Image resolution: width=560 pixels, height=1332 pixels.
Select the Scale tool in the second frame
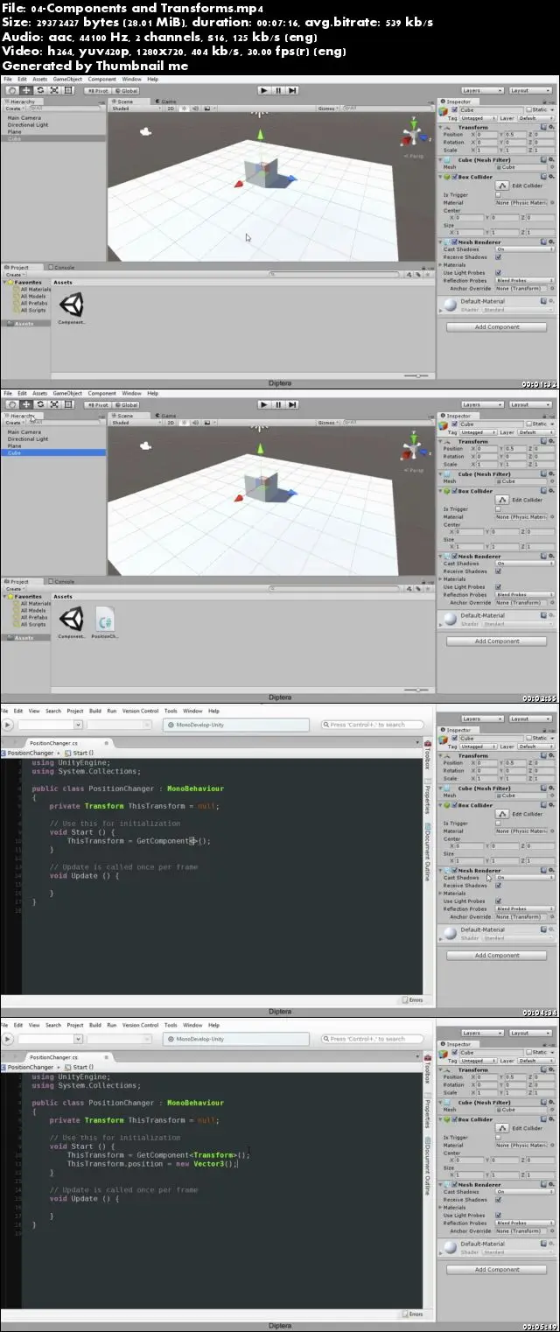click(53, 404)
